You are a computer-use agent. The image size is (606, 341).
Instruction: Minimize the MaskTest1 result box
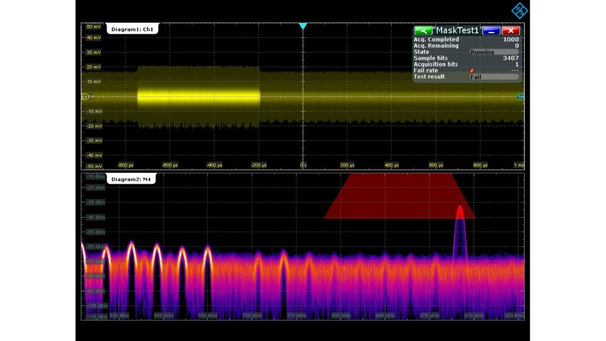pyautogui.click(x=492, y=31)
